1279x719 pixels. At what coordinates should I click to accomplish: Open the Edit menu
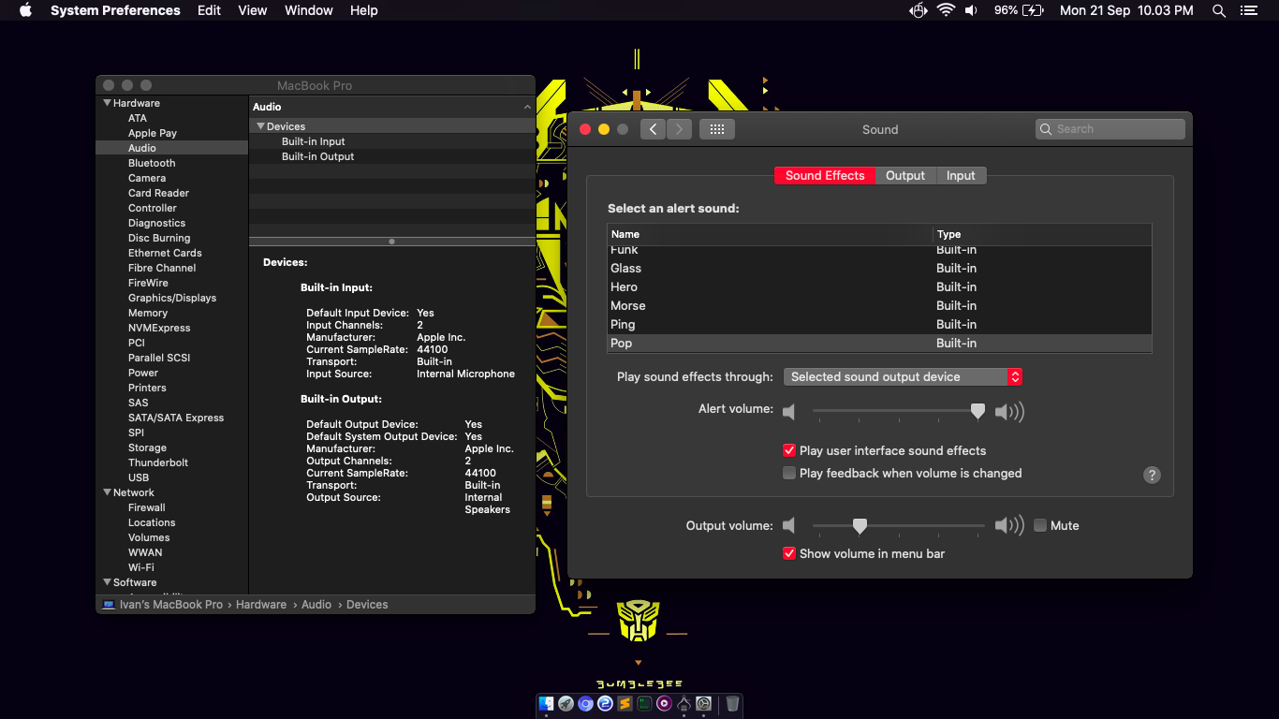point(210,10)
